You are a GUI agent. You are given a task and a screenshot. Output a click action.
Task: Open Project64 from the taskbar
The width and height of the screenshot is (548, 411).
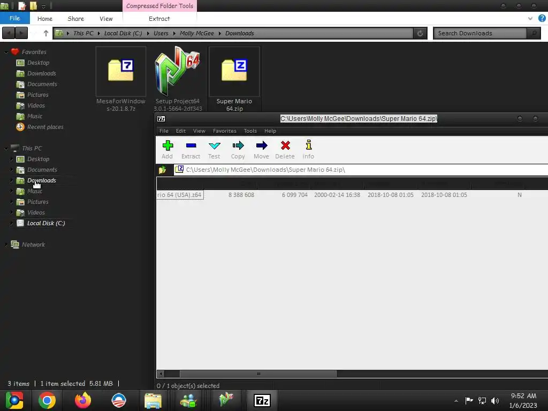pyautogui.click(x=226, y=400)
